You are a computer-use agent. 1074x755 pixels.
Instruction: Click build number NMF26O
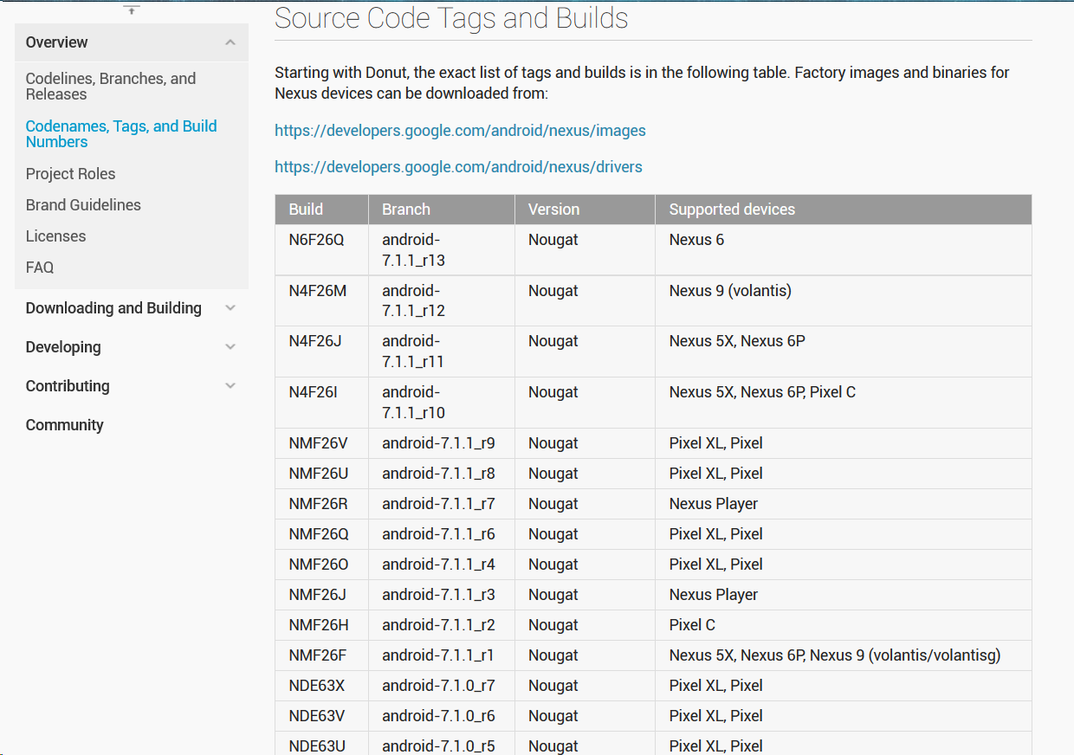coord(319,565)
